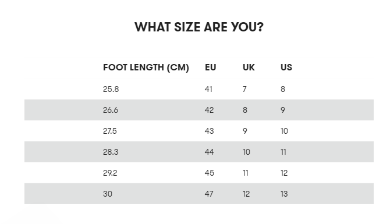Select the EU size 44 cell
Image resolution: width=390 pixels, height=224 pixels.
point(209,152)
